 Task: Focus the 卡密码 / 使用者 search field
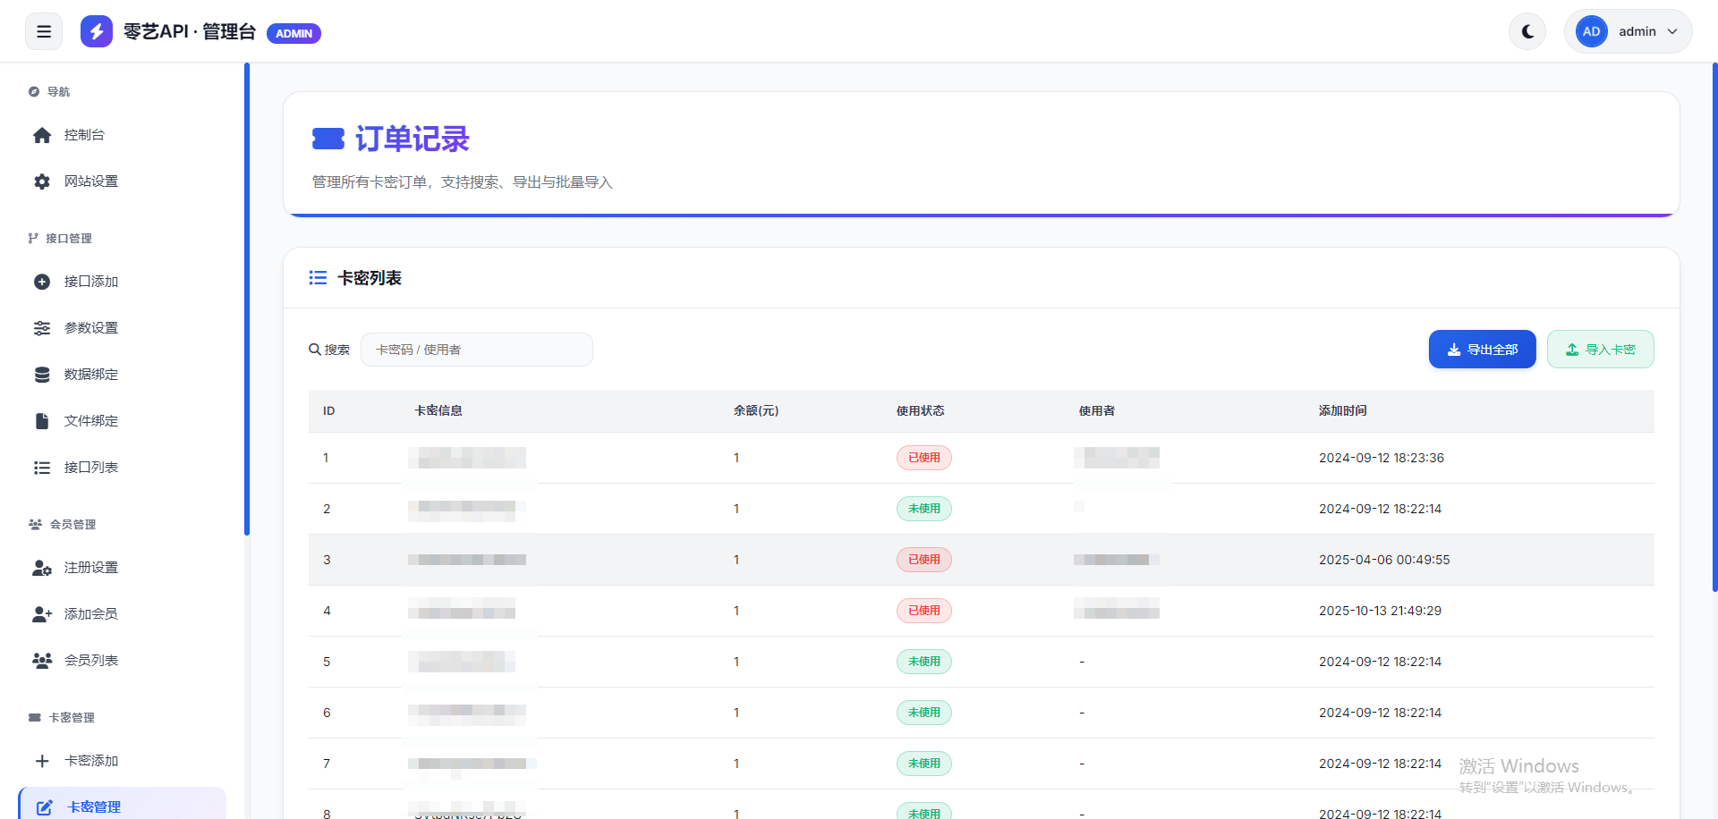476,350
